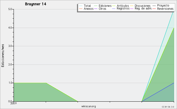The height and width of the screenshot is (109, 177).
Task: Select the 'Reg. de adm.' legend entry
Action: click(x=141, y=9)
